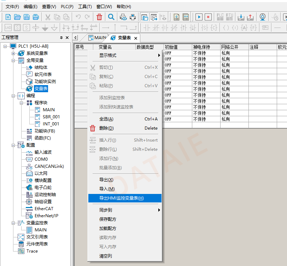Click the save file toolbar icon

[x=27, y=17]
